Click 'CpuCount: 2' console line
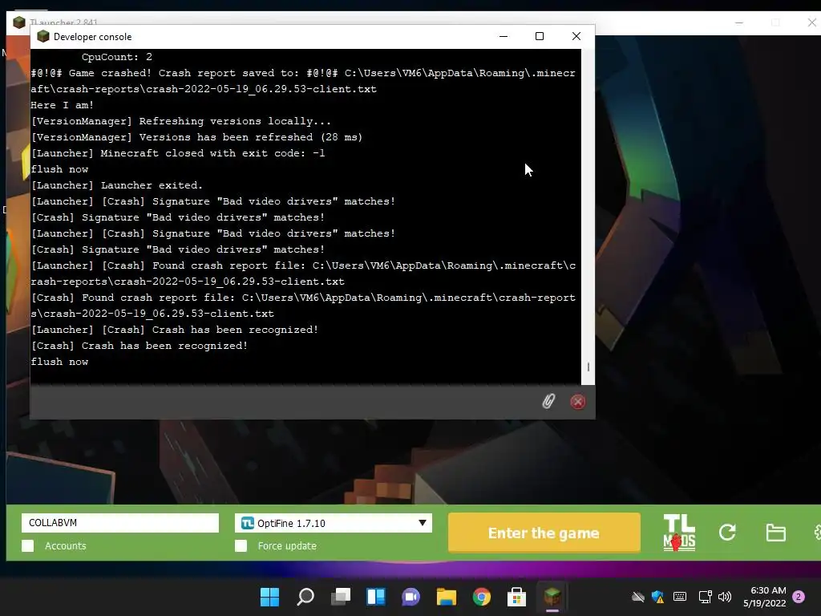Viewport: 821px width, 616px height. [117, 57]
